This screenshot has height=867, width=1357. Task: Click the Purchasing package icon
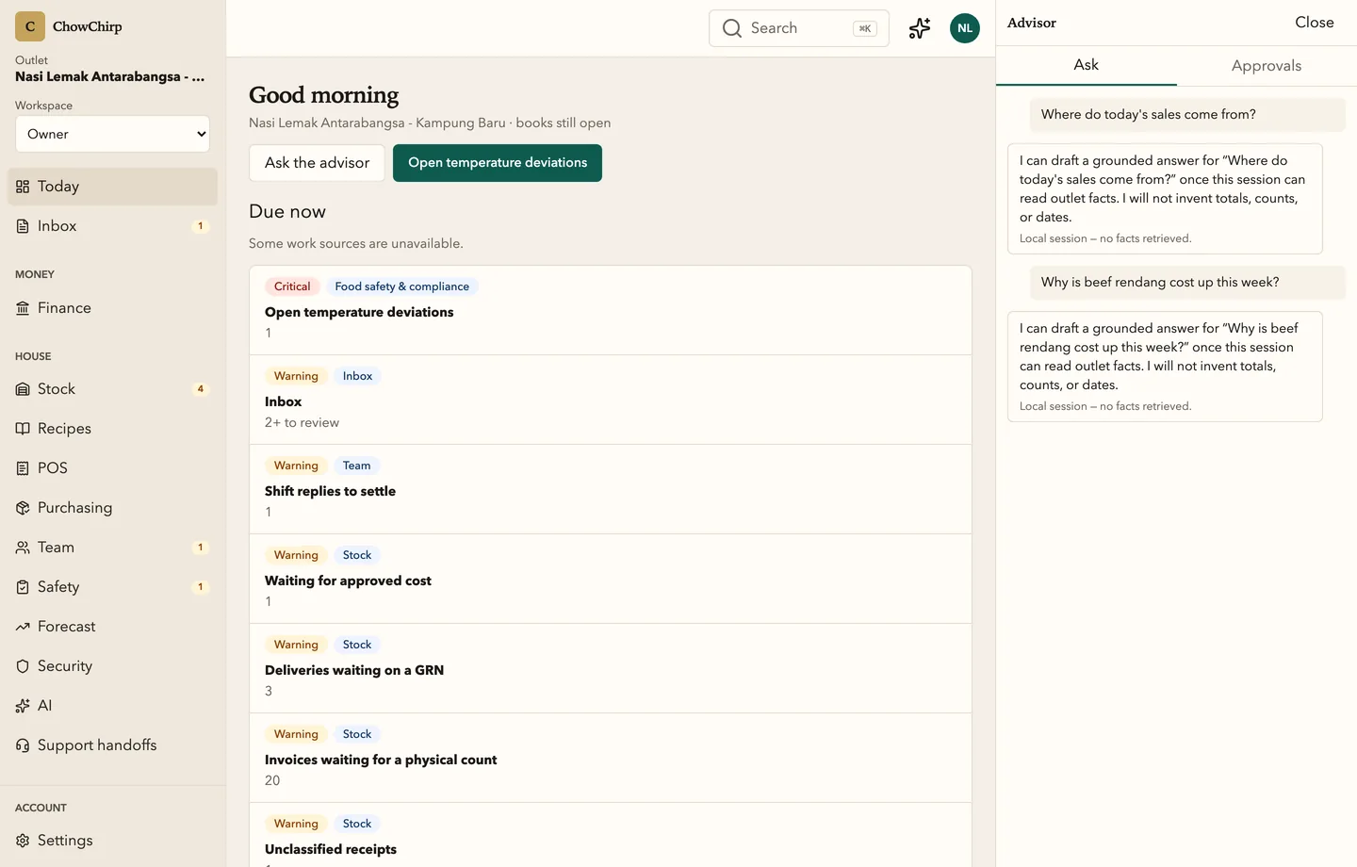coord(23,508)
